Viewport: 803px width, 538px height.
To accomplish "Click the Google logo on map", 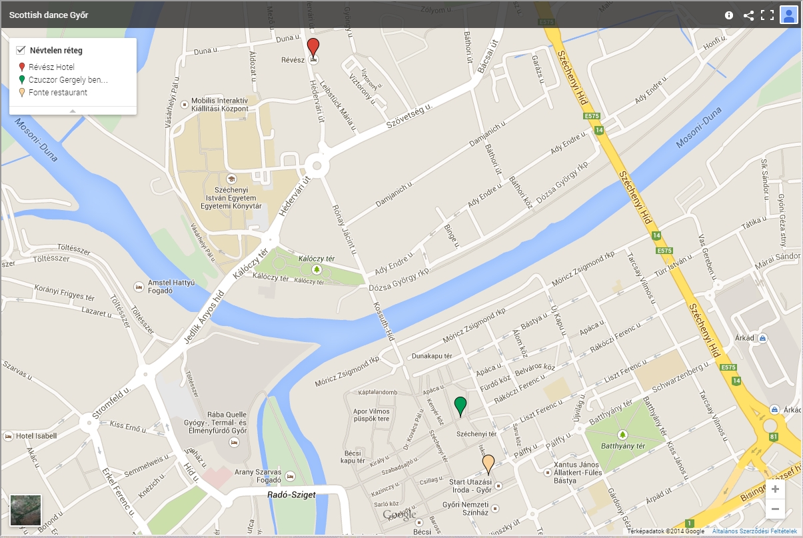I will point(400,515).
